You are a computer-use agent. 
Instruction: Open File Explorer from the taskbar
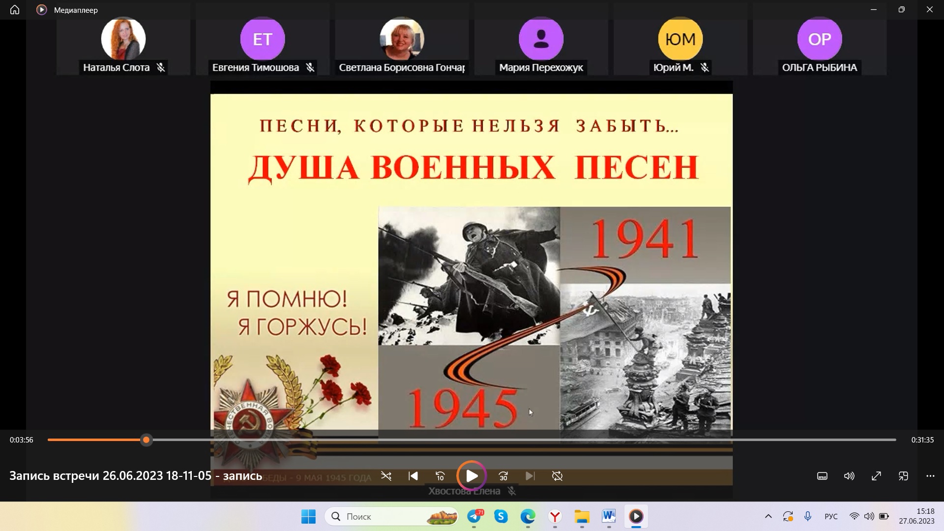point(582,517)
